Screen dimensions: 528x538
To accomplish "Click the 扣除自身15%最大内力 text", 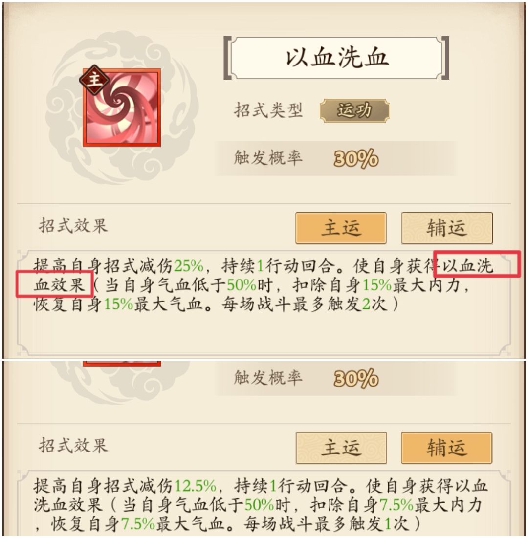I will click(376, 285).
